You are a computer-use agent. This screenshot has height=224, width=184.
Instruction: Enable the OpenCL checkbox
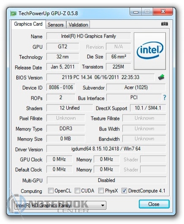pos(51,190)
